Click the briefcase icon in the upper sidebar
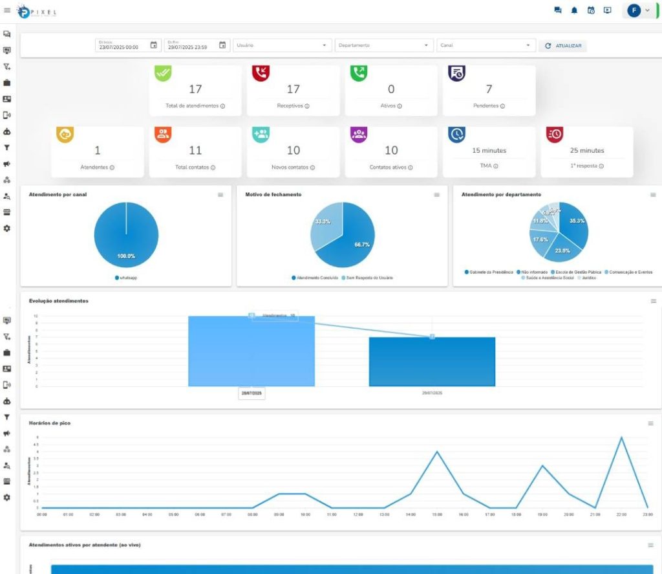The height and width of the screenshot is (574, 662). 7,83
